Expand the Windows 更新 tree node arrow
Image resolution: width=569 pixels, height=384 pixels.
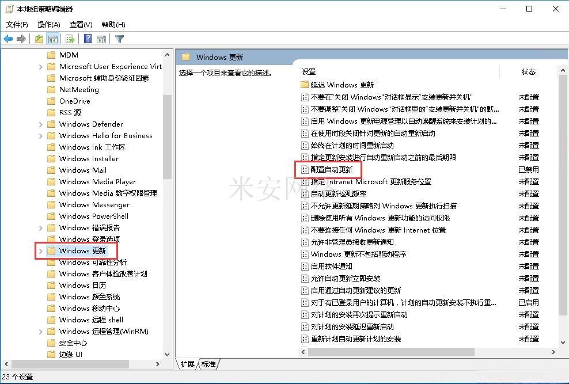[41, 251]
